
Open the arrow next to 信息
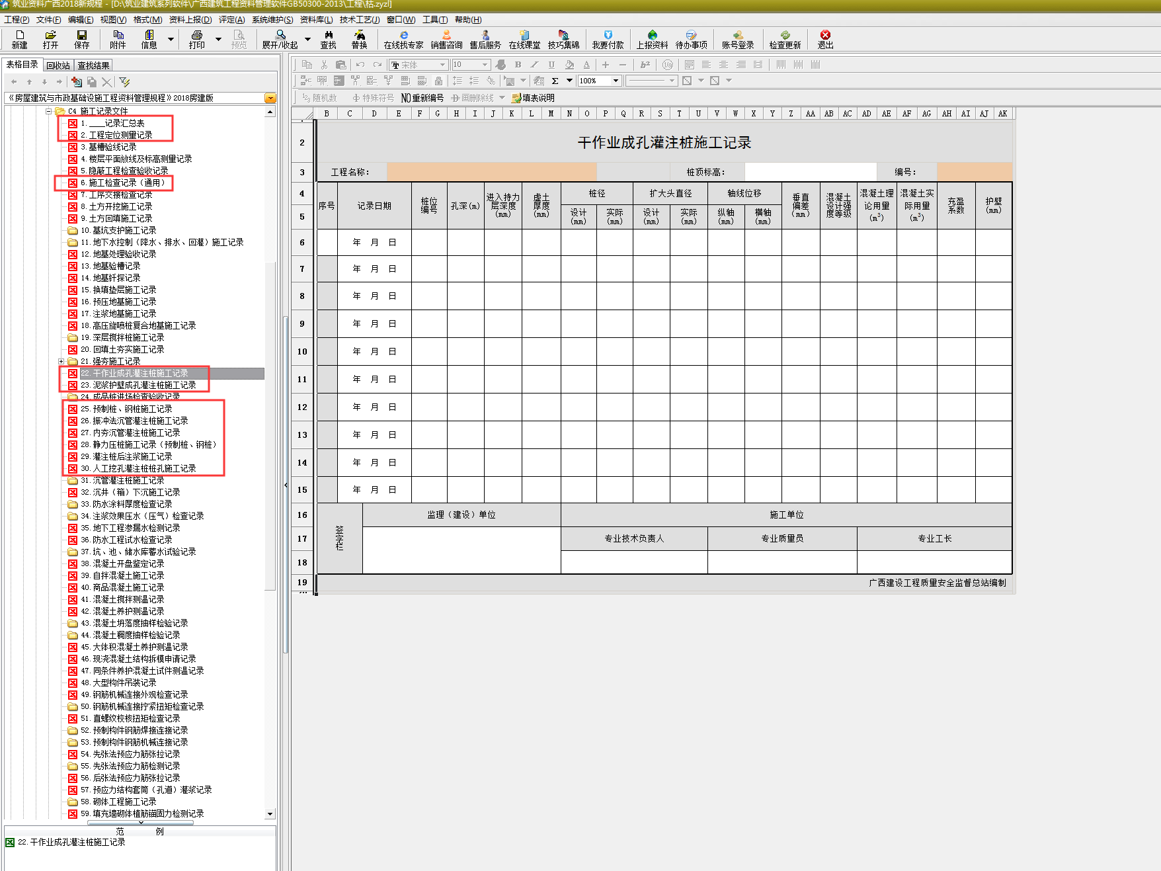tap(171, 40)
